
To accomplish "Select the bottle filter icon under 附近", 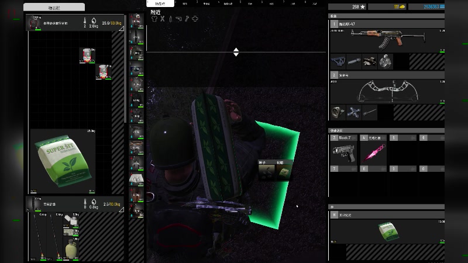I will [x=170, y=19].
